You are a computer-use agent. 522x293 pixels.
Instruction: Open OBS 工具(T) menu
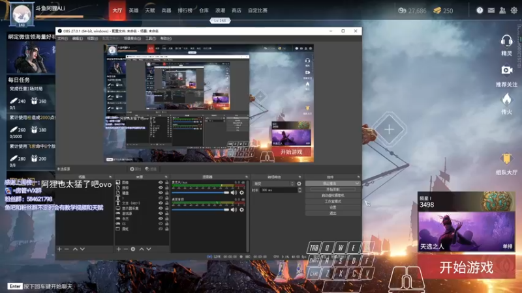(x=151, y=38)
